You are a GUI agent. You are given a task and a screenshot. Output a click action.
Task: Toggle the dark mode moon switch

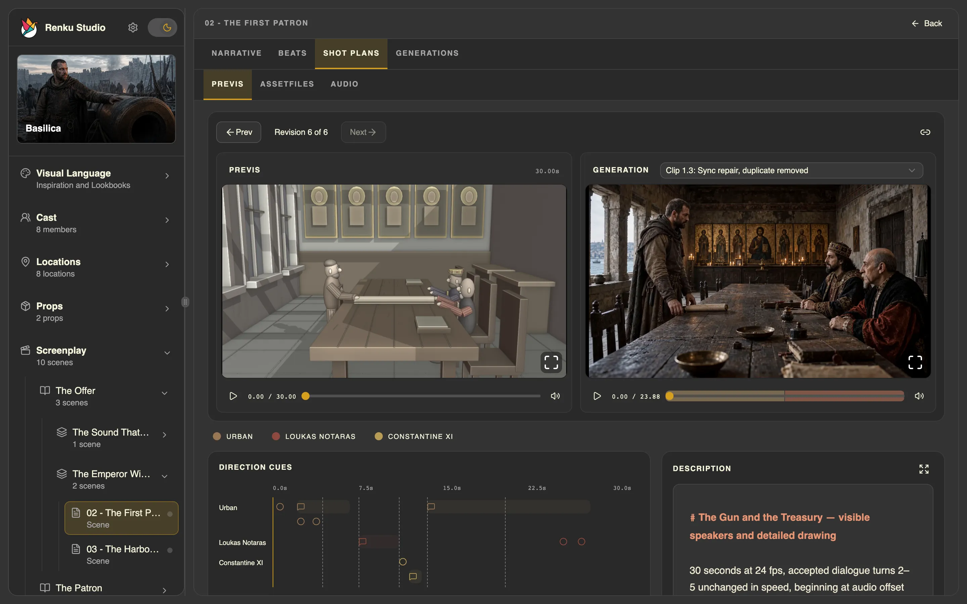click(162, 28)
